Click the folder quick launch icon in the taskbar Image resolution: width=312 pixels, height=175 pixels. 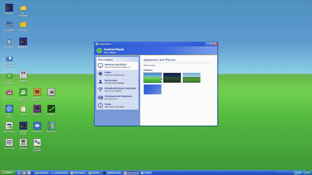coord(24,173)
